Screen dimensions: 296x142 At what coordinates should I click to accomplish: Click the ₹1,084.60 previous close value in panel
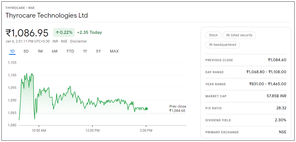pyautogui.click(x=277, y=60)
